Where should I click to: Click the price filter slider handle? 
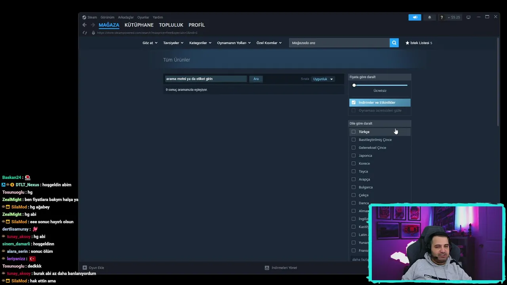pos(354,85)
